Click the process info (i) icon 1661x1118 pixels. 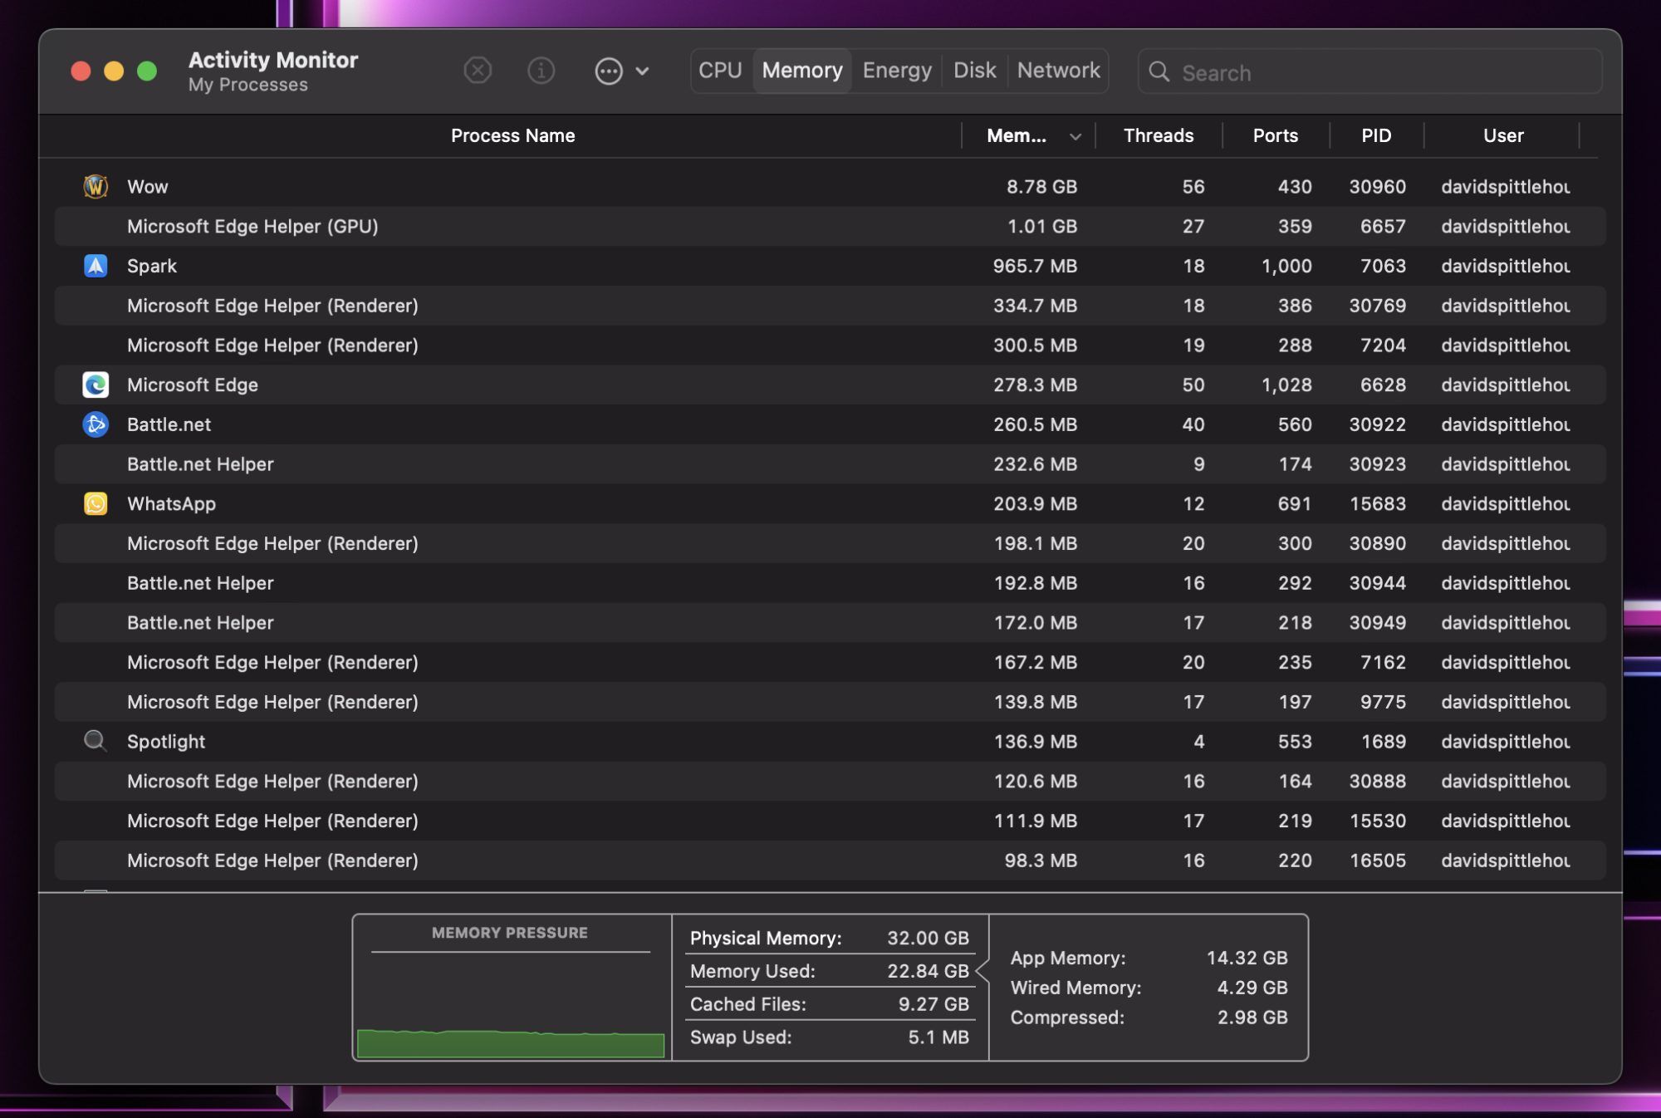point(541,71)
